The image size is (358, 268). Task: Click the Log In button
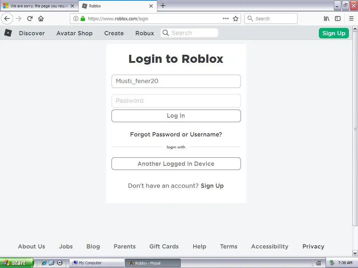coord(176,116)
